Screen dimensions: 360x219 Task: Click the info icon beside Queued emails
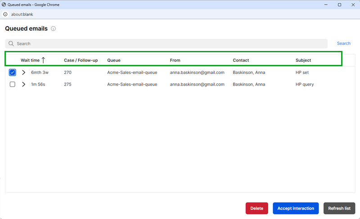pyautogui.click(x=53, y=29)
